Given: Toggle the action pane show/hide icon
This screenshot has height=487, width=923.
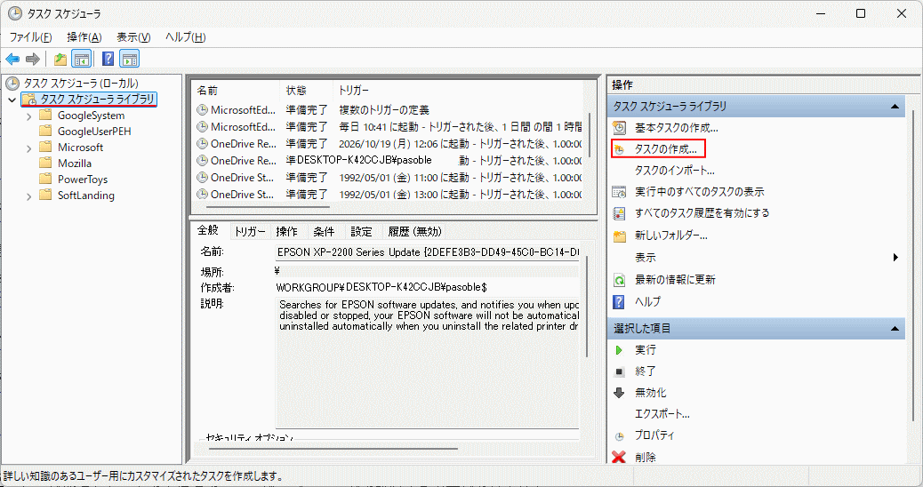Looking at the screenshot, I should [x=130, y=59].
